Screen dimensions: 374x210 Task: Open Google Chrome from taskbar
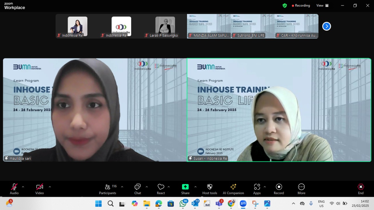[x=231, y=203]
